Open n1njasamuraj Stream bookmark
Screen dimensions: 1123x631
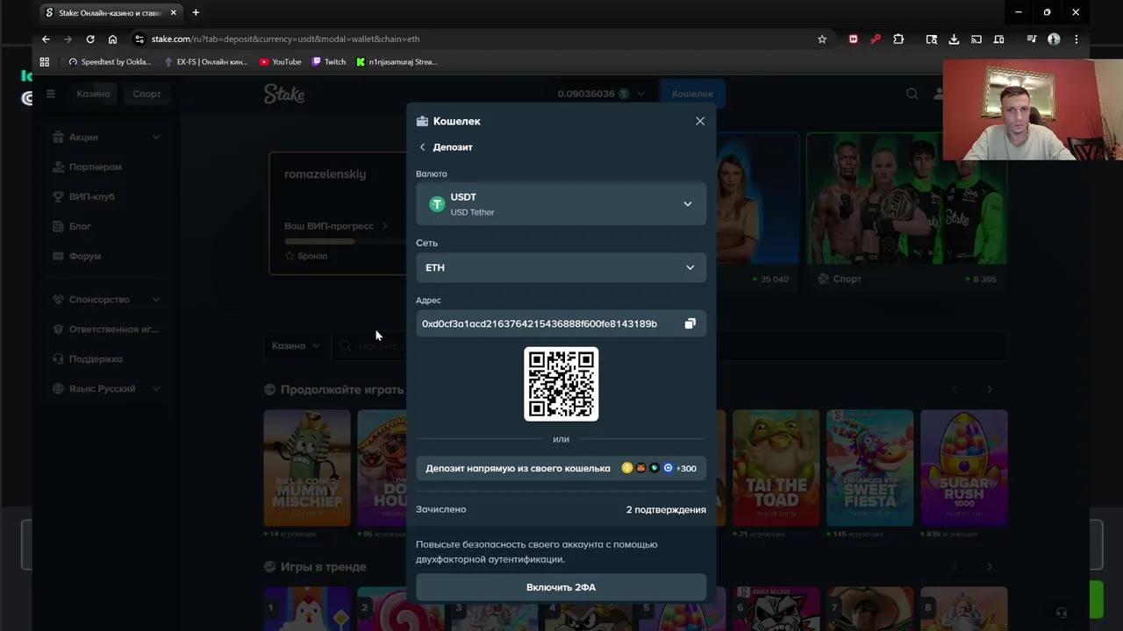click(397, 62)
